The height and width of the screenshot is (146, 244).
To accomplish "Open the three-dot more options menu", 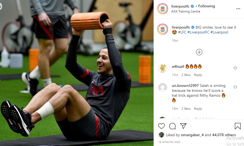I will coord(238,9).
